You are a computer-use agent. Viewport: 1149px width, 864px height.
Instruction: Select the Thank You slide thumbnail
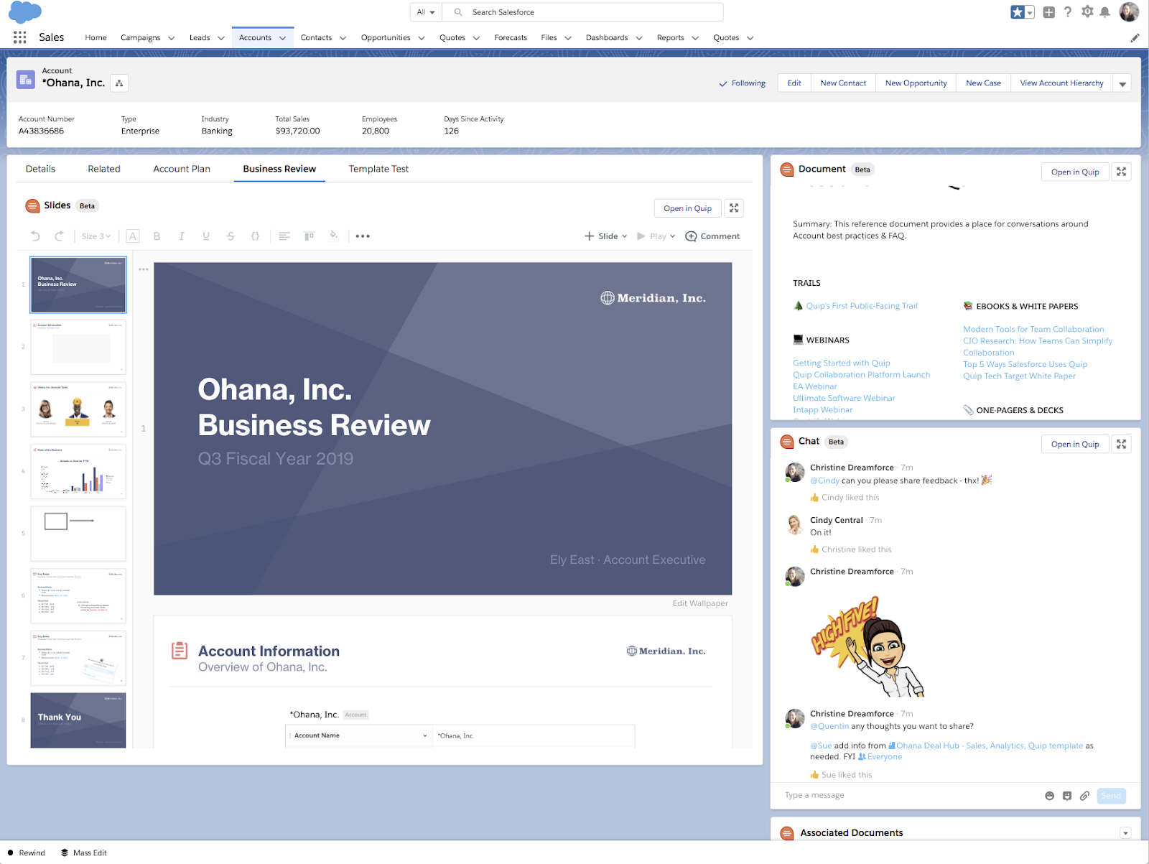(78, 720)
